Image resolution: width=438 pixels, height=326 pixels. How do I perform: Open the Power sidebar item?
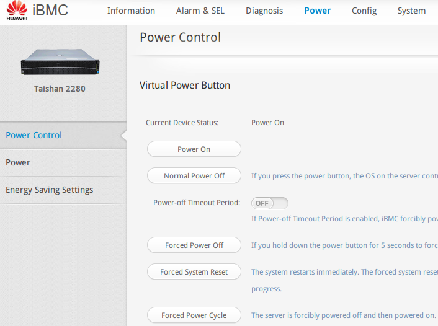click(63, 162)
